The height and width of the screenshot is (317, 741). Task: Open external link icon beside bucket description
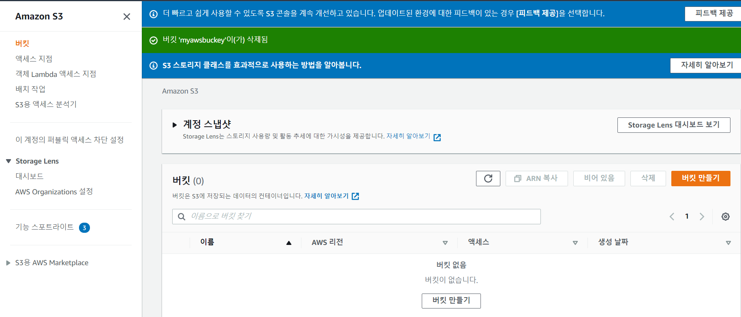(355, 196)
